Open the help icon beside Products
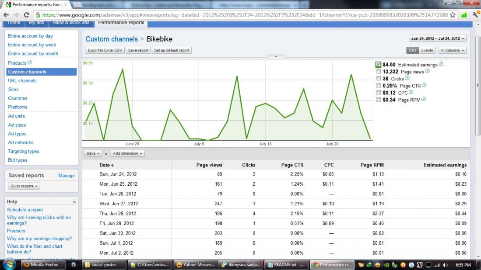 tap(30, 62)
